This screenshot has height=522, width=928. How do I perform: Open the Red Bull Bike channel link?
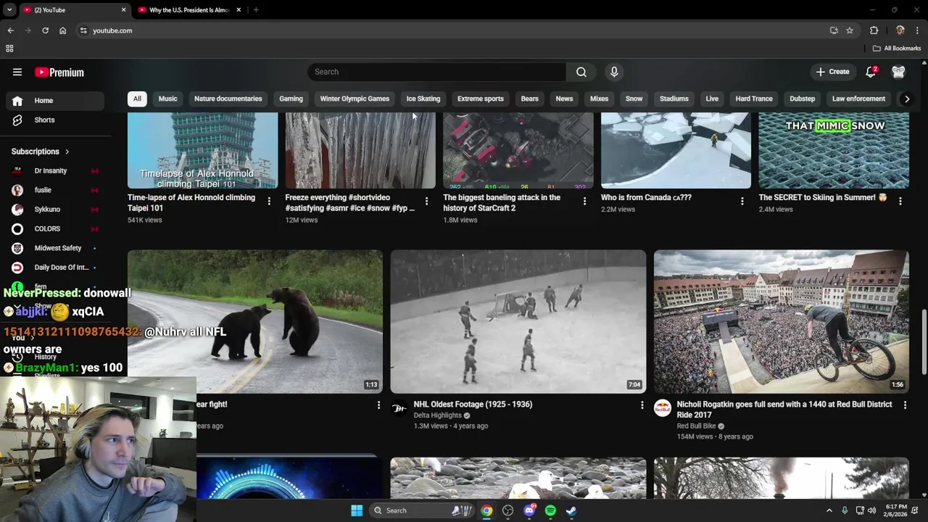coord(696,426)
